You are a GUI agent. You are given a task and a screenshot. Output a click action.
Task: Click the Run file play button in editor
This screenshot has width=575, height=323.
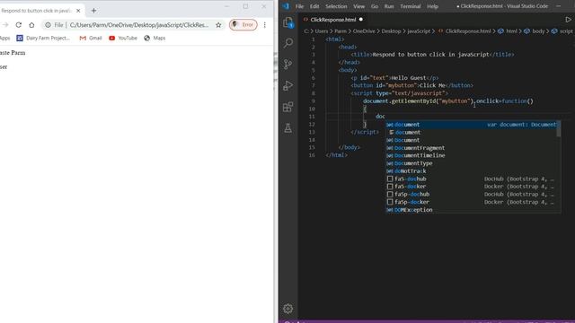(568, 20)
